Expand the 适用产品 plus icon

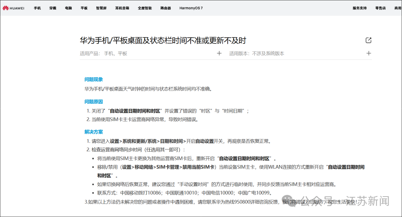pos(219,53)
